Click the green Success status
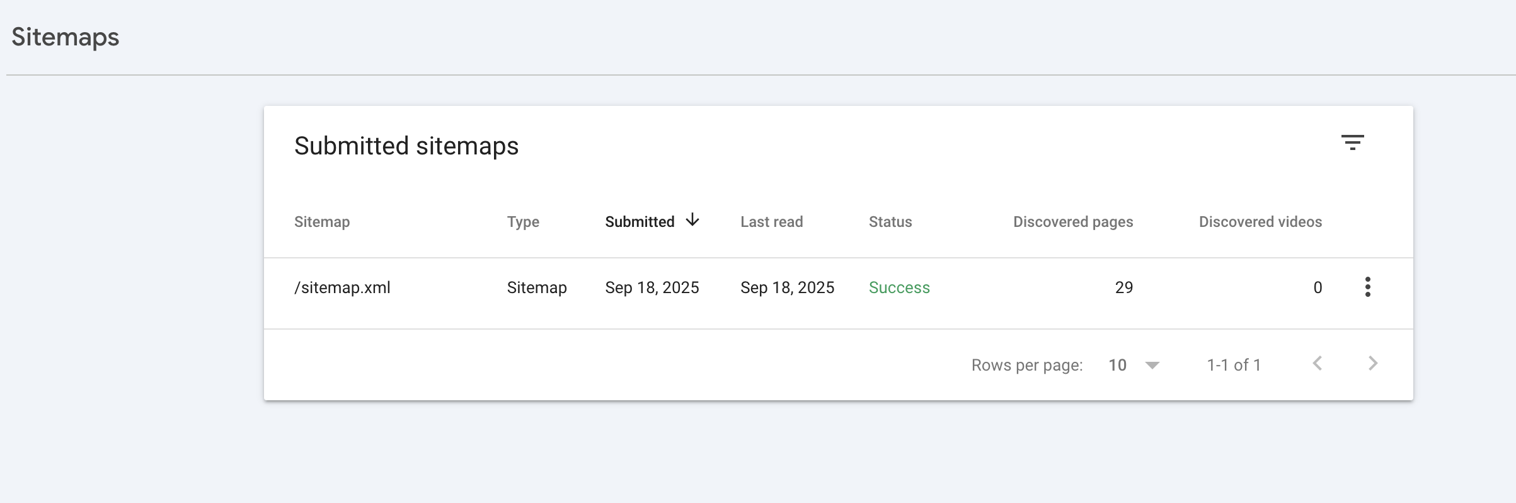This screenshot has height=503, width=1516. click(899, 287)
